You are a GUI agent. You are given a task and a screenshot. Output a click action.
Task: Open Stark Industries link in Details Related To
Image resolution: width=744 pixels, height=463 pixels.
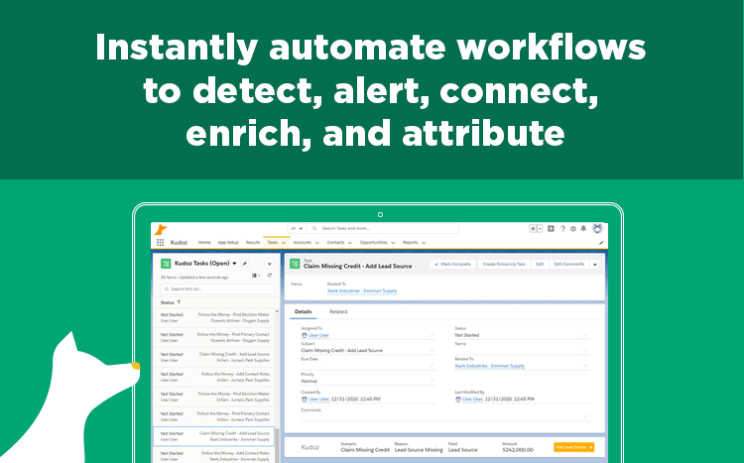point(490,366)
